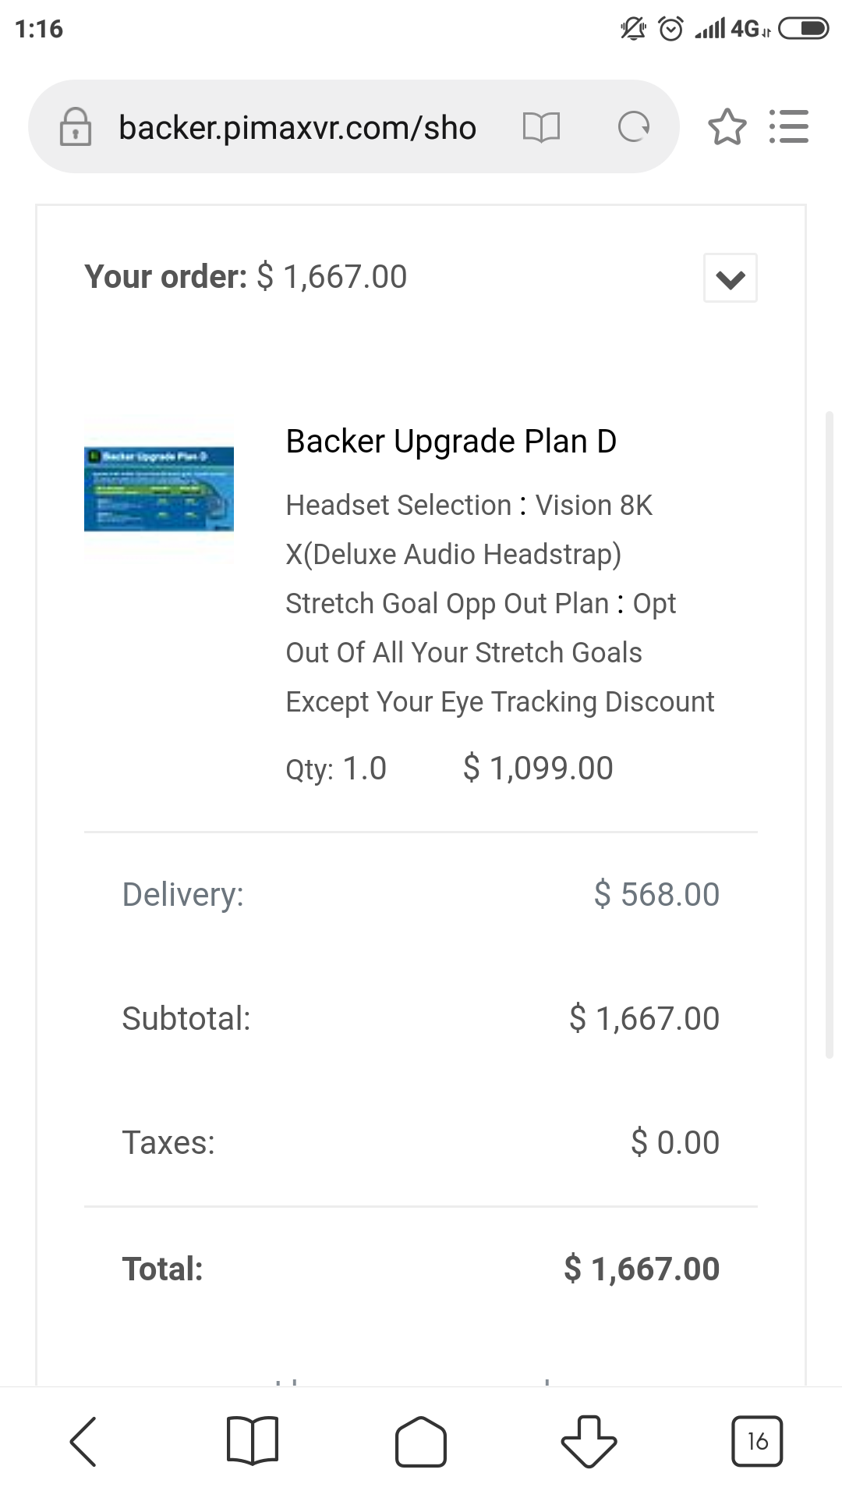The width and height of the screenshot is (842, 1498).
Task: Open the Backer Upgrade Plan D thumbnail
Action: click(159, 489)
